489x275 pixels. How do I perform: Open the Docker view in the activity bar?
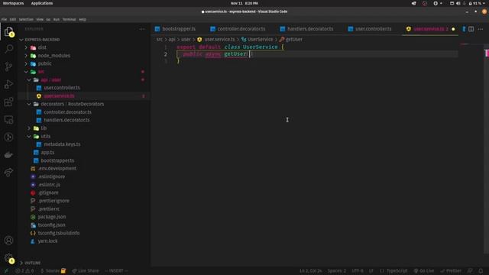8,155
